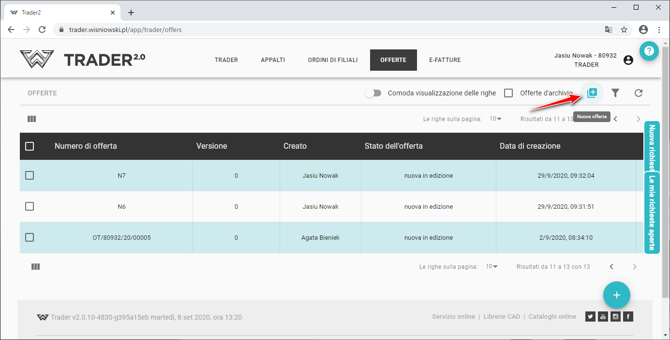This screenshot has width=670, height=340.
Task: Open the Facebook icon in footer
Action: tap(628, 317)
